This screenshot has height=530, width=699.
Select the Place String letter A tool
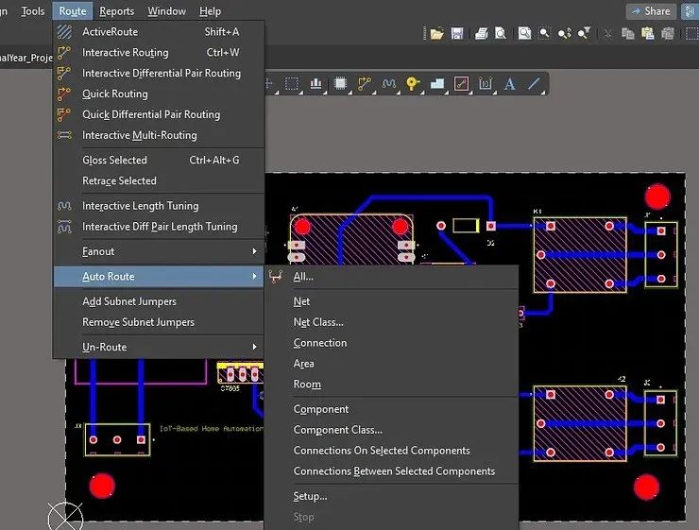point(509,83)
